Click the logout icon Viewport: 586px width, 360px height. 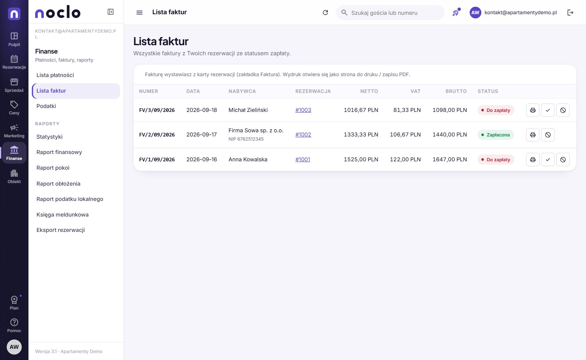tap(570, 13)
